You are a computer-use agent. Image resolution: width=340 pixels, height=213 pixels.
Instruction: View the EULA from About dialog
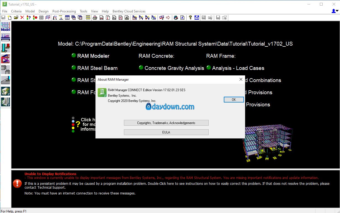point(166,132)
